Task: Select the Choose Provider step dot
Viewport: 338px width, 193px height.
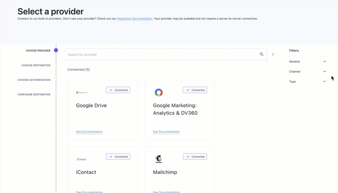Action: pos(56,50)
